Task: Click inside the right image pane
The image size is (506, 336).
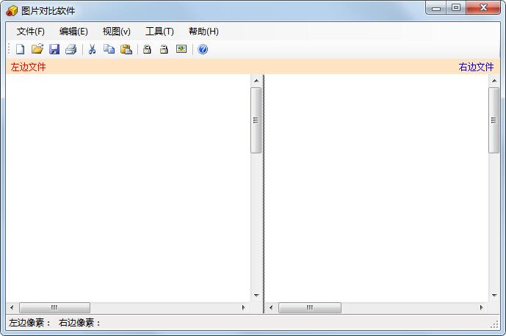Action: coord(377,188)
